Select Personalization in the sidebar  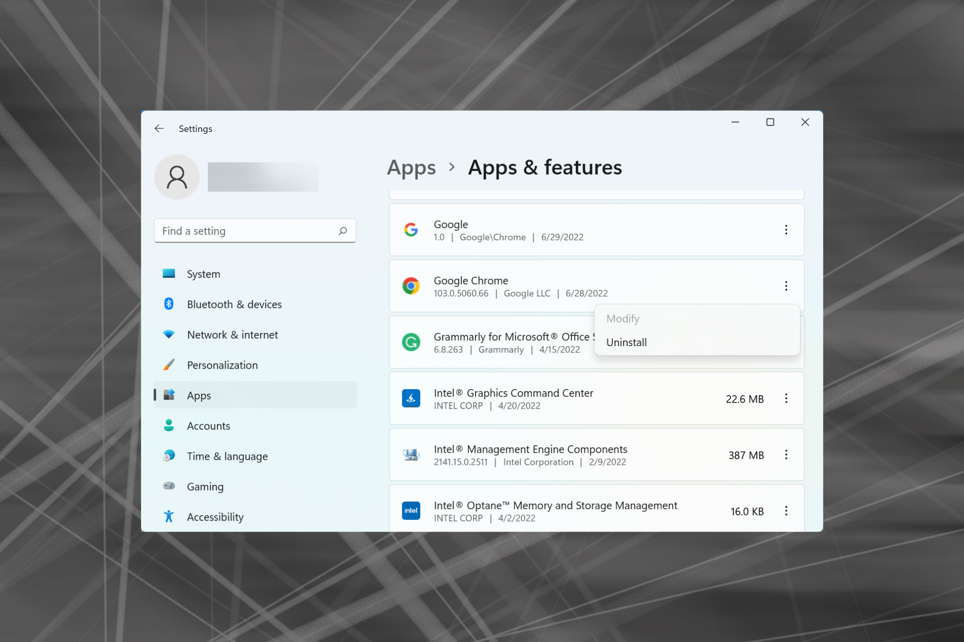click(x=255, y=365)
